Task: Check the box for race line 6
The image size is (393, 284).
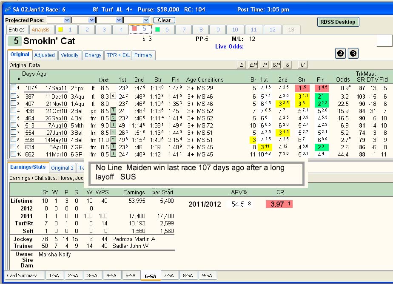Action: pos(13,125)
